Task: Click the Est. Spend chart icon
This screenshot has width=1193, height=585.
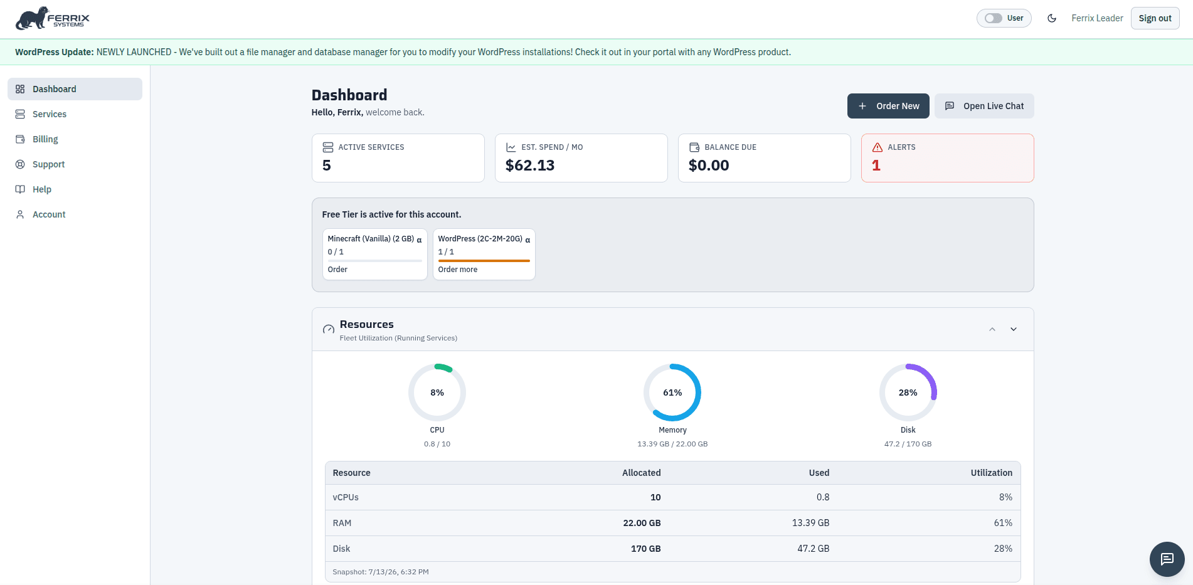Action: click(511, 147)
